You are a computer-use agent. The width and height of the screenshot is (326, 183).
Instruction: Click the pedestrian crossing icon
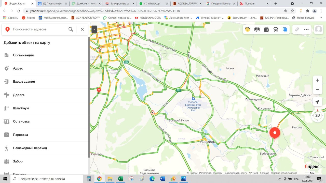[x=7, y=148]
